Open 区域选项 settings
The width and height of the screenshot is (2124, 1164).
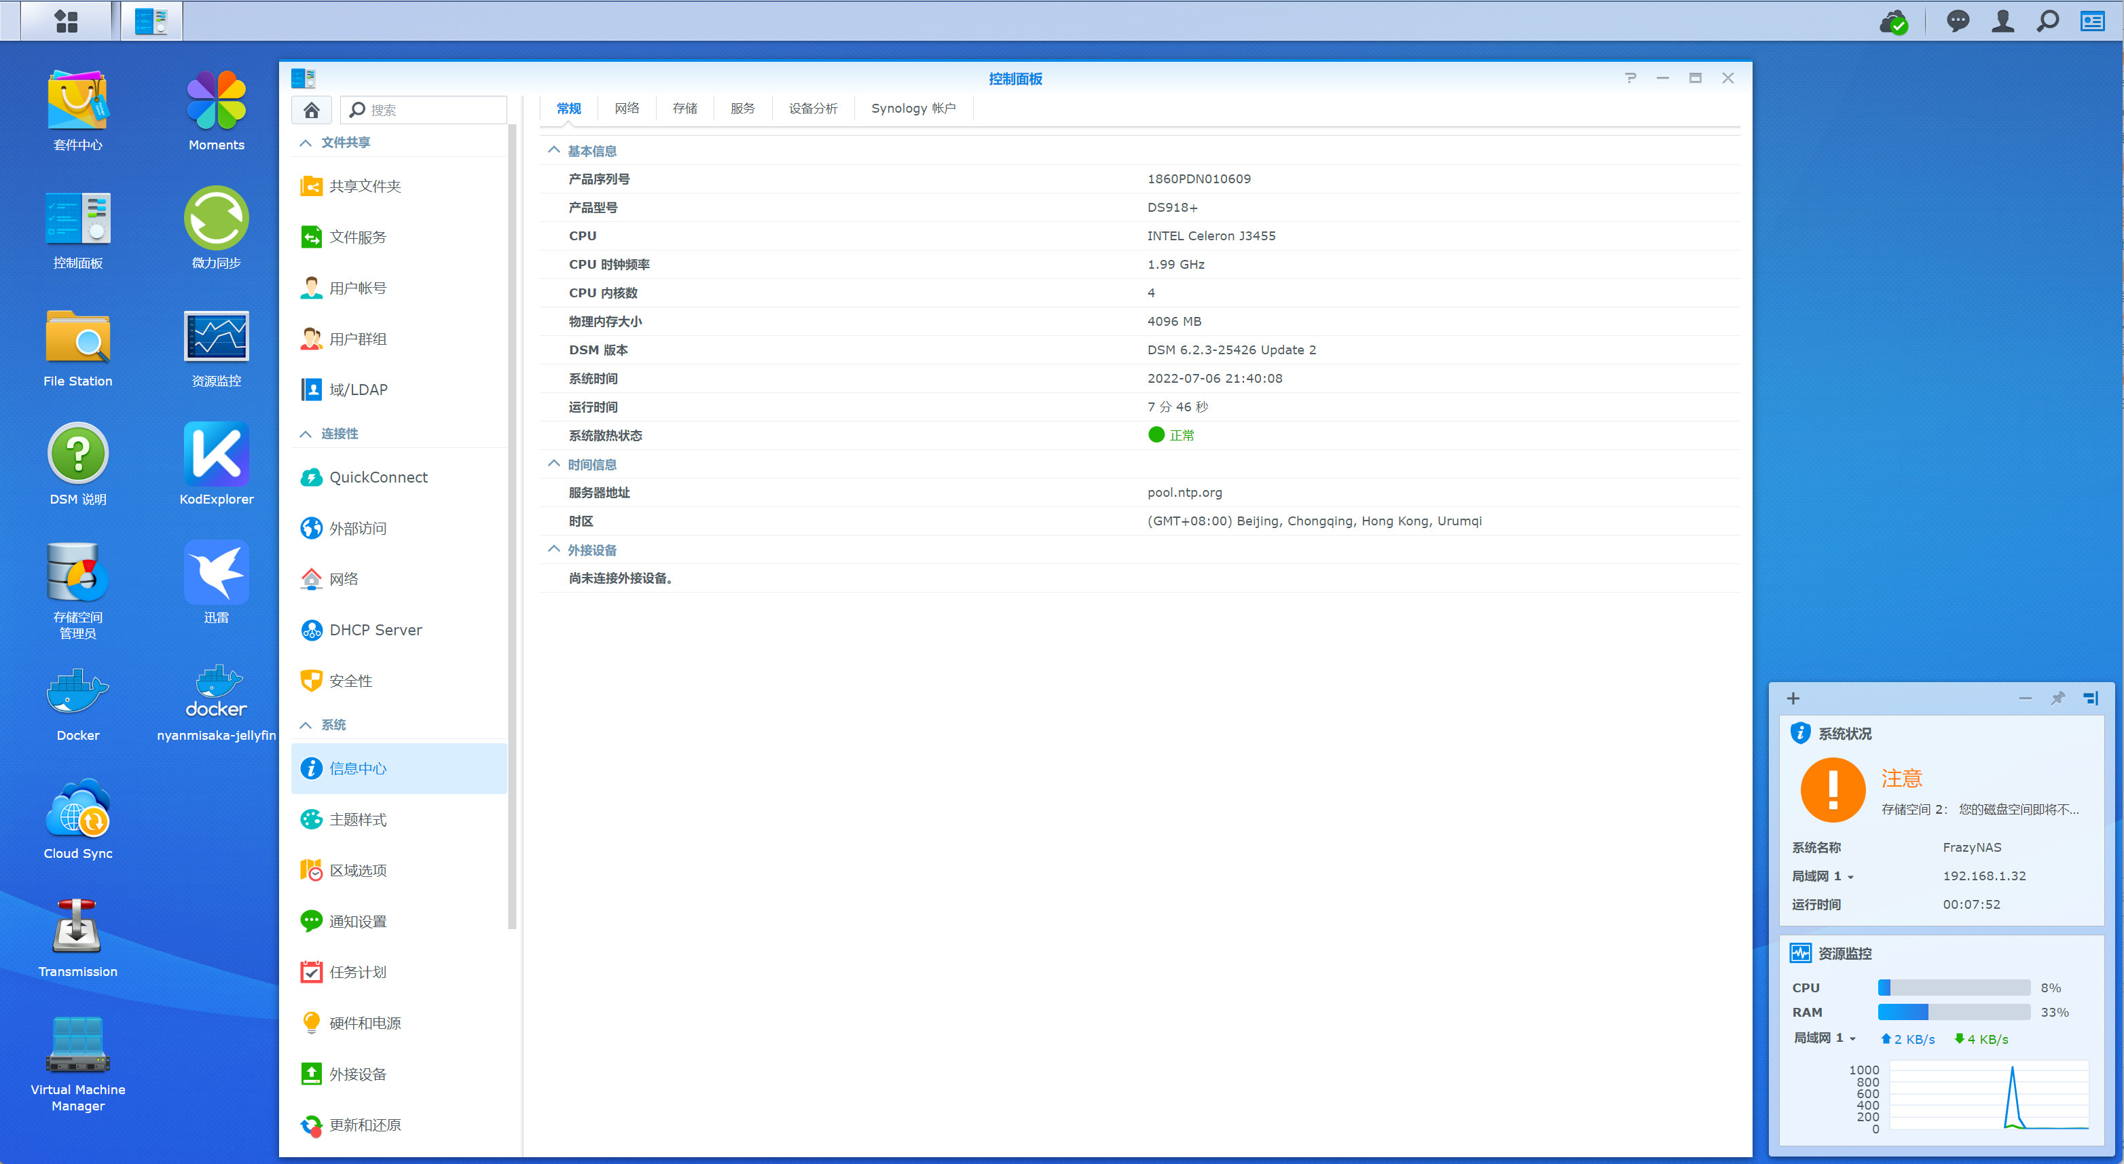(x=399, y=871)
